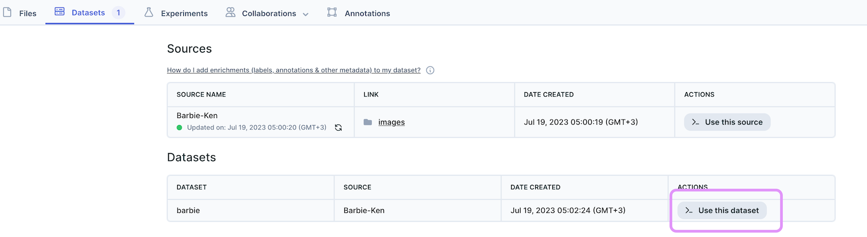Image resolution: width=867 pixels, height=237 pixels.
Task: Click the green status dot under Barbie-Ken
Action: (179, 128)
